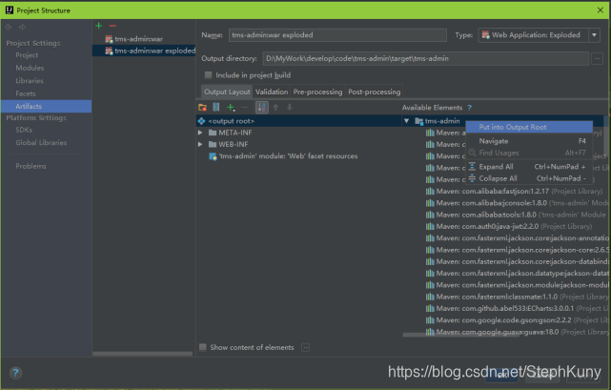Click the library icon of com.auth0:java-jwt:2.2.0

(430, 226)
